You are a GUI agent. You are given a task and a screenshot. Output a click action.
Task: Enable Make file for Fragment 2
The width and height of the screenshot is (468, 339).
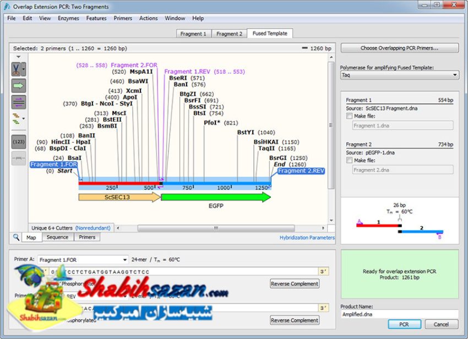(350, 160)
